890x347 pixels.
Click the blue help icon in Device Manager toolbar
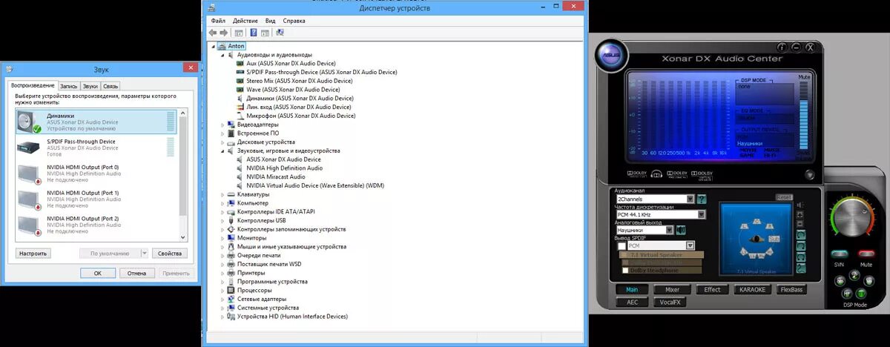pos(254,33)
